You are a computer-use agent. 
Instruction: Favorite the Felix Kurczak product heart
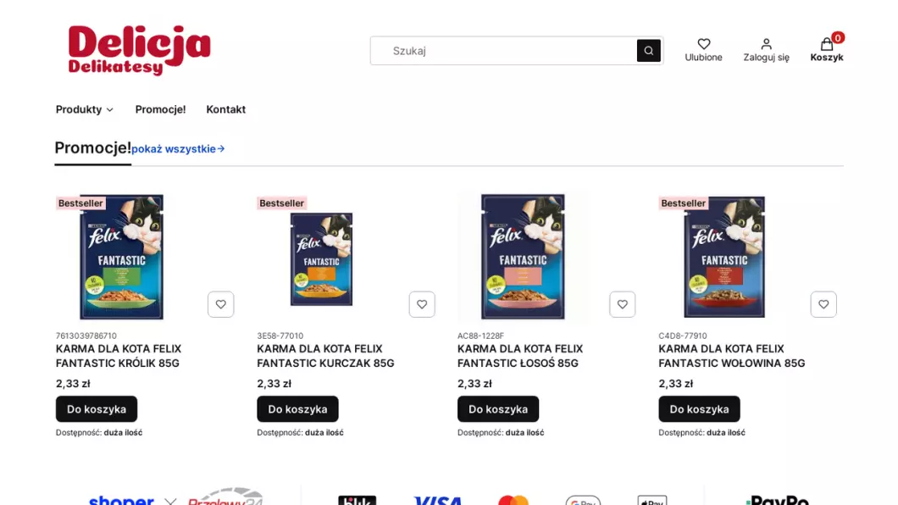coord(422,304)
